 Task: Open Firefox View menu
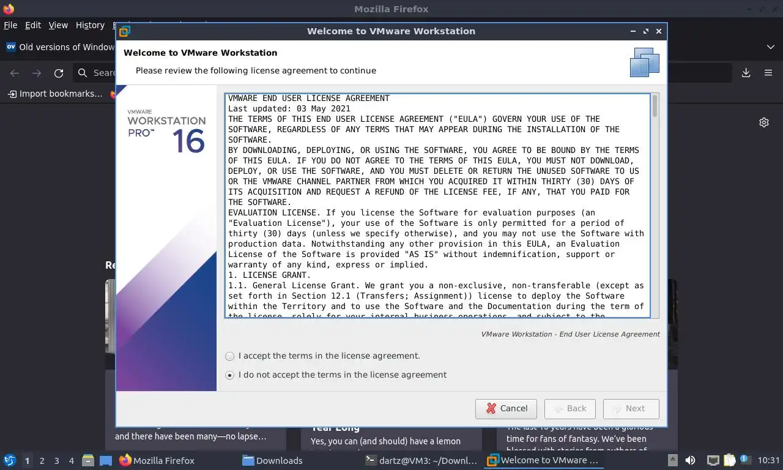(x=58, y=25)
